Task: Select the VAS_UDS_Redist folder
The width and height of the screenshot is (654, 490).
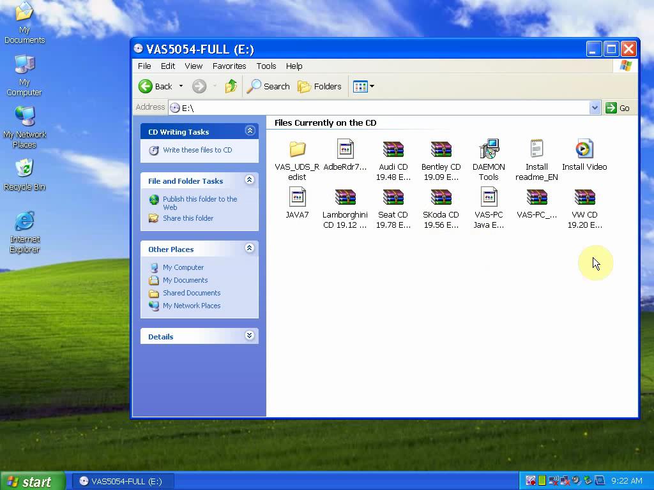Action: pos(297,149)
